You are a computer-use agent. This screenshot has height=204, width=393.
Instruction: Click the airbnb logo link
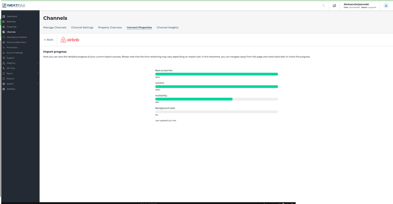pos(70,40)
